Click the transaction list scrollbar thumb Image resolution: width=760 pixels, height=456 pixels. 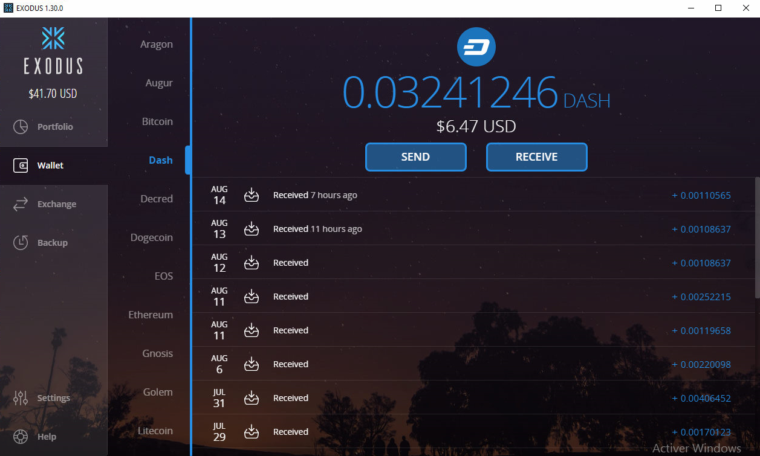pos(757,237)
